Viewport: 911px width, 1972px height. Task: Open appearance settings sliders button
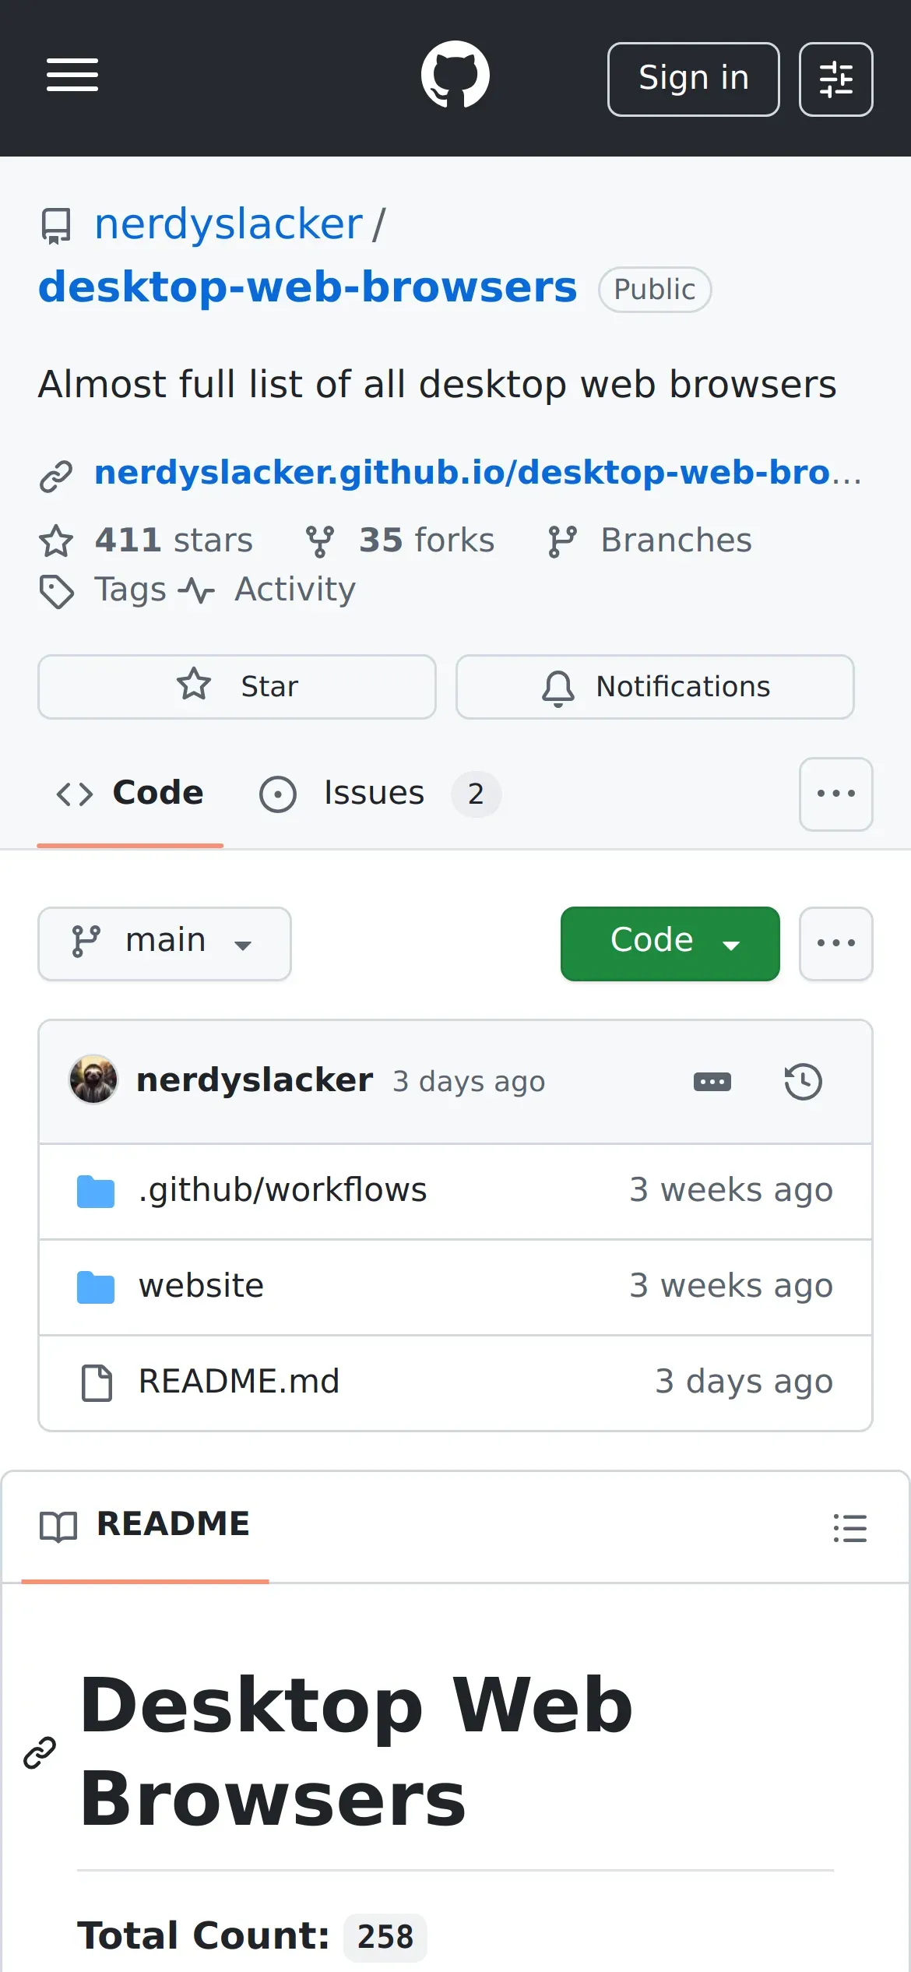[x=836, y=79]
